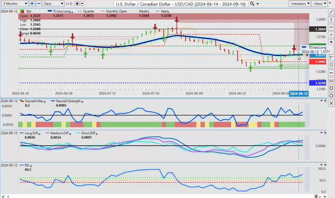Click the search magnifier next to symbol
The image size is (335, 198).
click(x=252, y=4)
